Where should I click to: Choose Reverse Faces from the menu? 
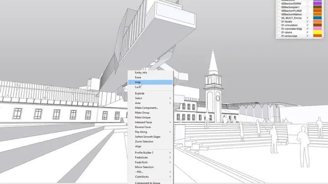(150, 127)
